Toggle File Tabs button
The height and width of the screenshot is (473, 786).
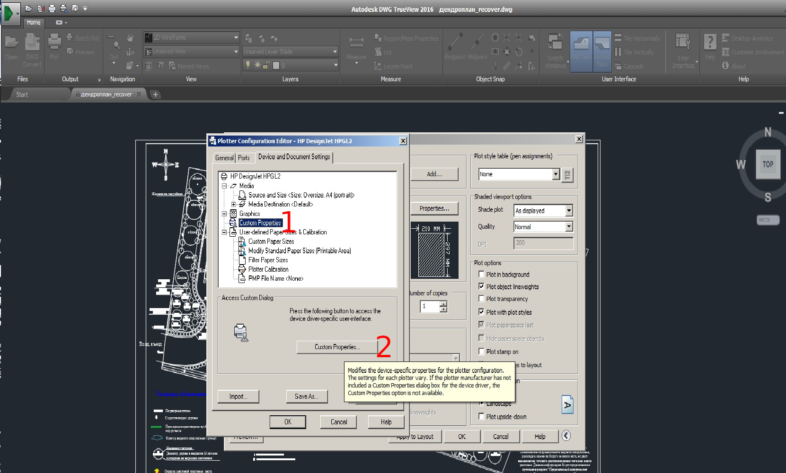pos(581,51)
